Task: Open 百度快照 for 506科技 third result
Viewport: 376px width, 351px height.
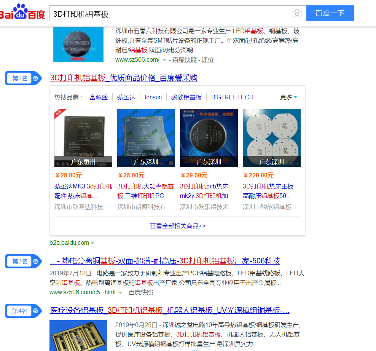Action: [x=141, y=292]
